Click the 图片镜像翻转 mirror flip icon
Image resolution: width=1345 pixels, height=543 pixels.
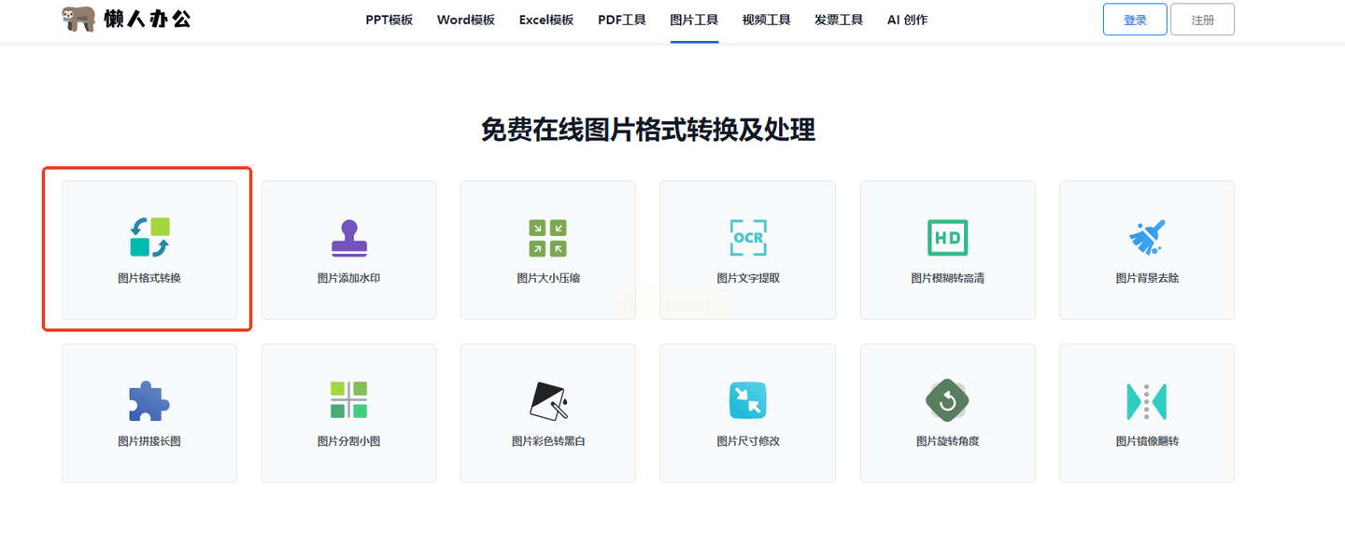1147,401
